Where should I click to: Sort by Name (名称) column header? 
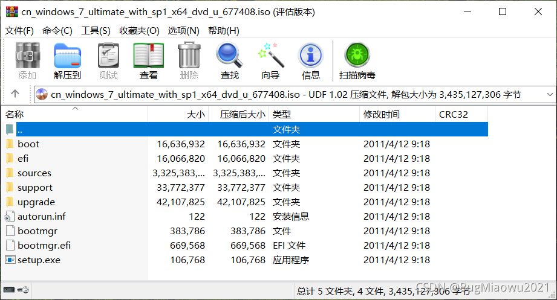74,114
